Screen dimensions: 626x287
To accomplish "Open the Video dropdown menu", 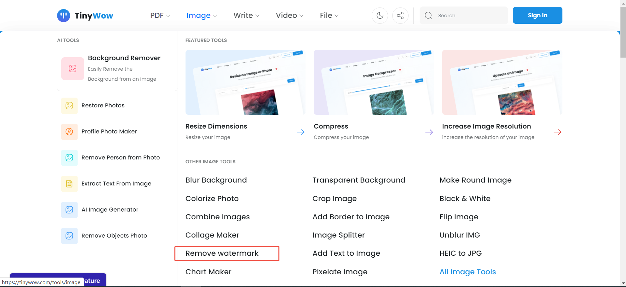I will pos(290,16).
